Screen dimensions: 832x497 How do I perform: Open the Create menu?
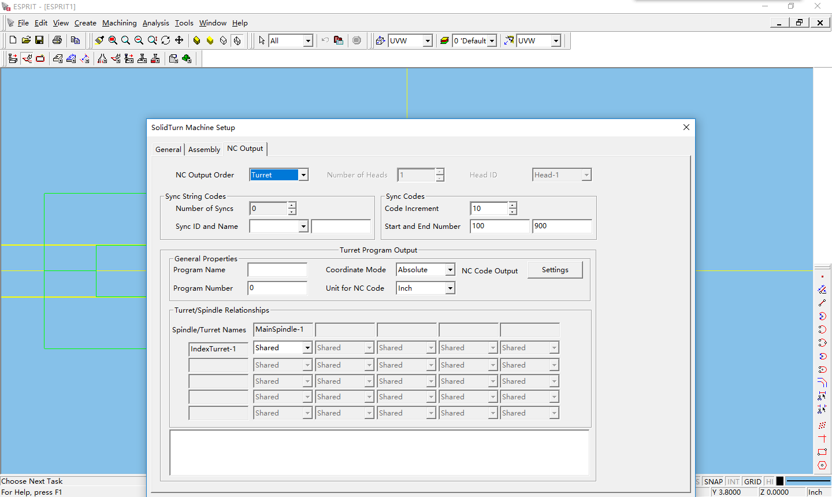pyautogui.click(x=86, y=23)
